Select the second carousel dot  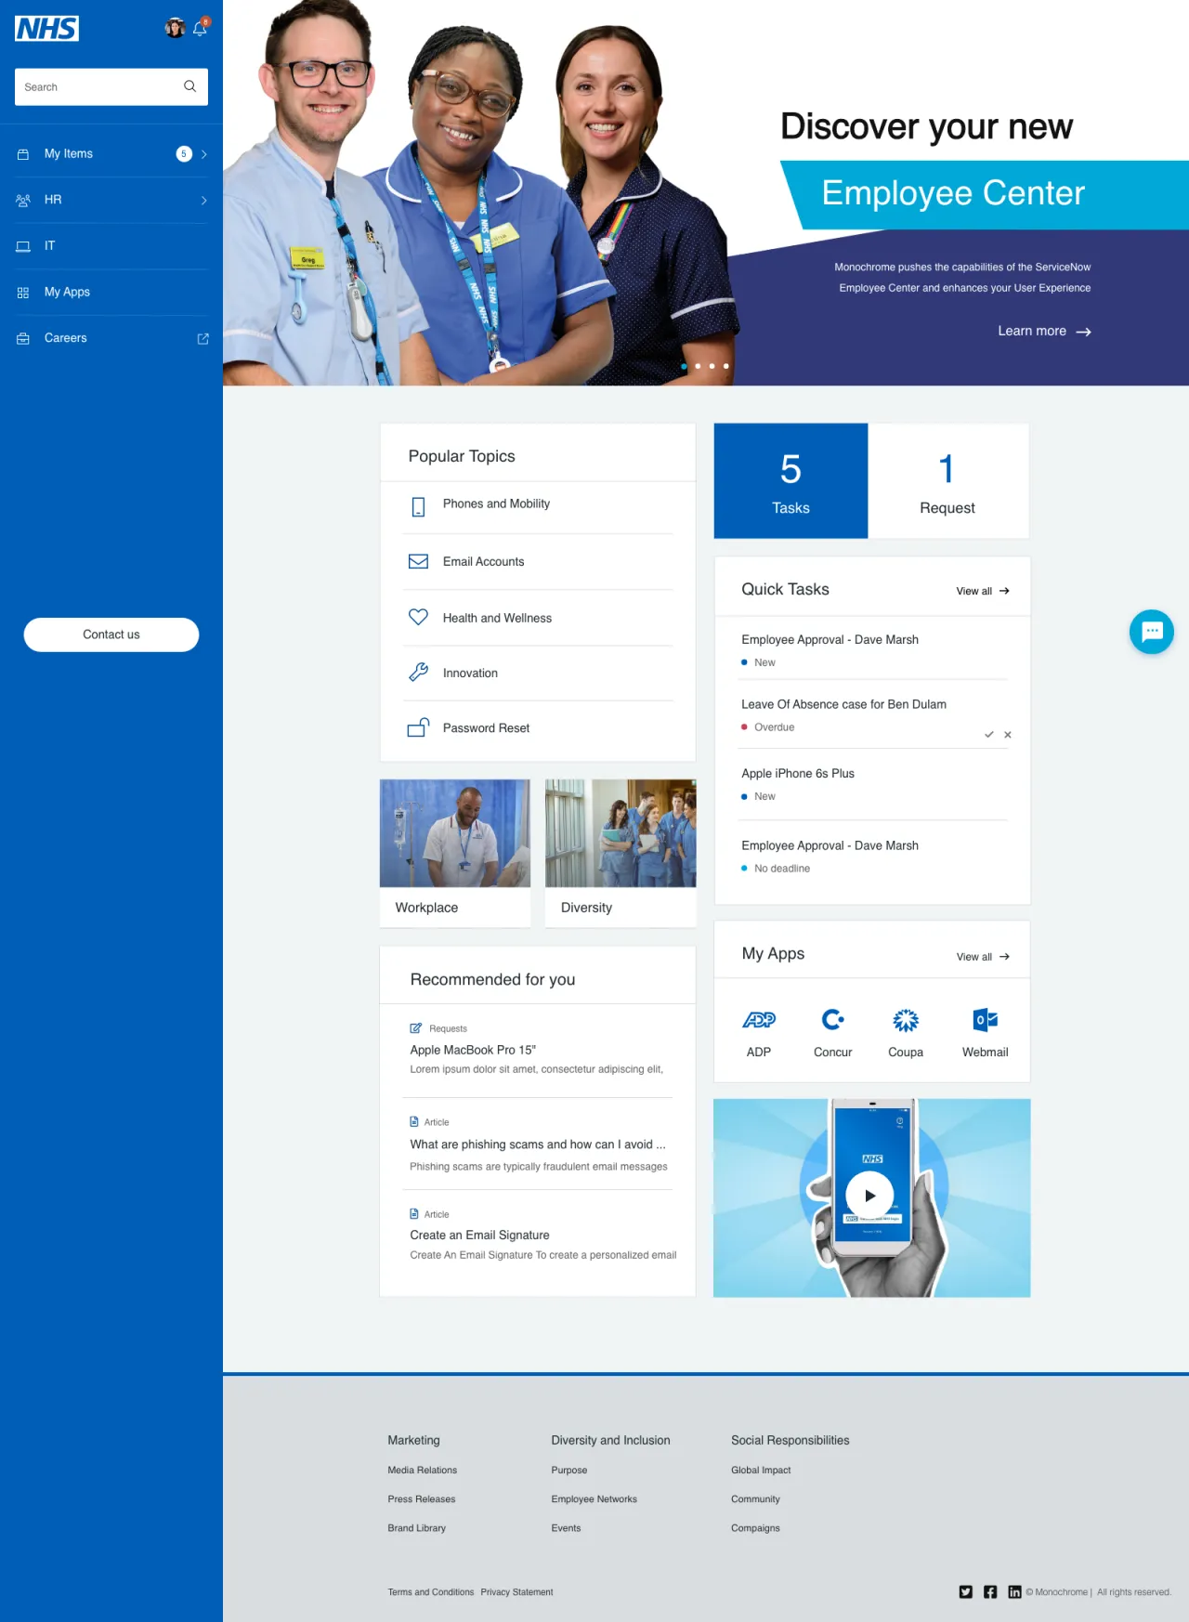tap(699, 366)
